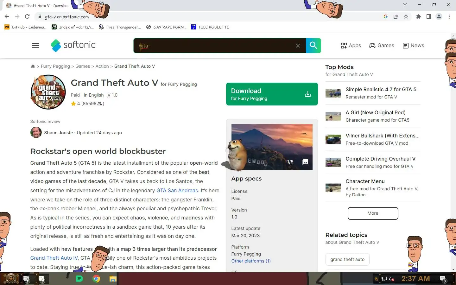Click the Furry Pegging breadcrumb link

click(55, 66)
